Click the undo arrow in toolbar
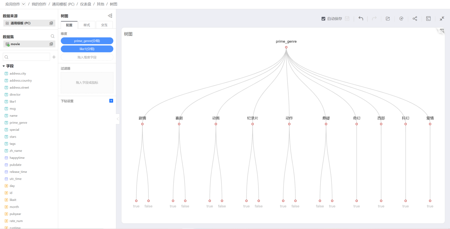450x229 pixels. 361,19
